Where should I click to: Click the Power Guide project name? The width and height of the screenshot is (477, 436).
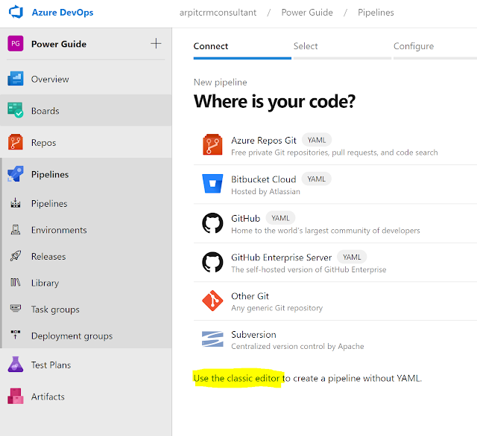(x=59, y=44)
